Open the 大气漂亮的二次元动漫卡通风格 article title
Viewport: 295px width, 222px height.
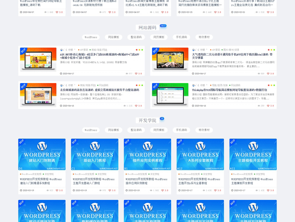pos(232,56)
